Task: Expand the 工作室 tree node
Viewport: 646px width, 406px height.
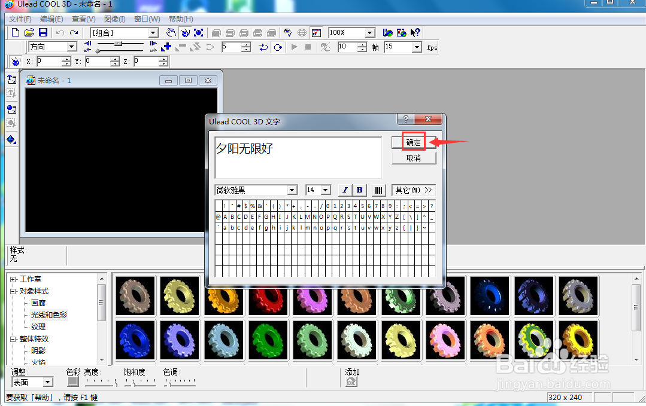Action: coord(13,279)
